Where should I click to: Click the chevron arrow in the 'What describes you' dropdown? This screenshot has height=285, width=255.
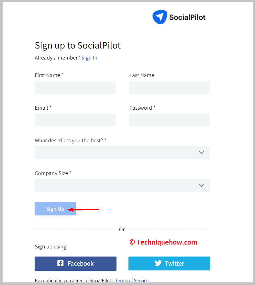[202, 153]
